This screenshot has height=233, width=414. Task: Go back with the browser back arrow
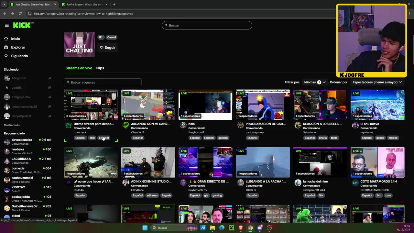point(5,14)
